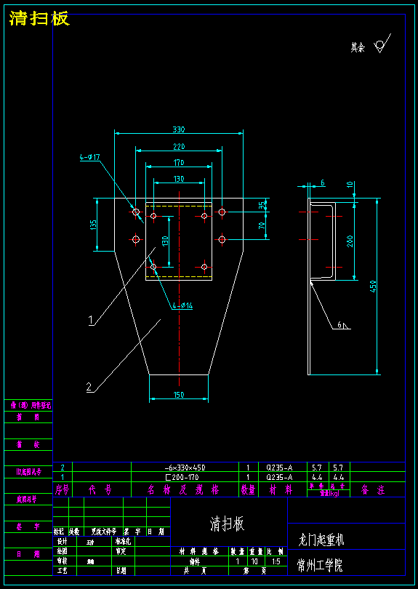Click the 170 dimension text

point(179,163)
